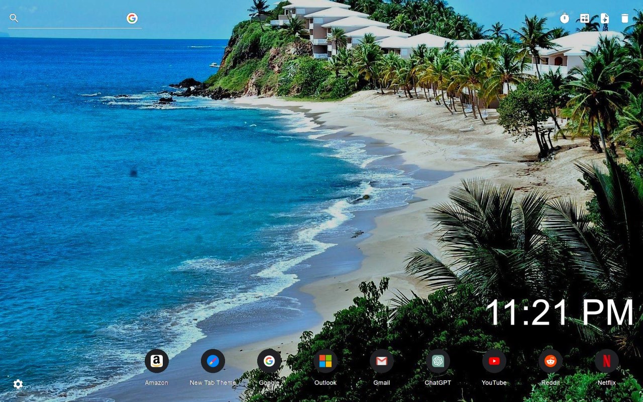Launch the ChatGPT shortcut icon
The height and width of the screenshot is (402, 643).
click(x=438, y=361)
